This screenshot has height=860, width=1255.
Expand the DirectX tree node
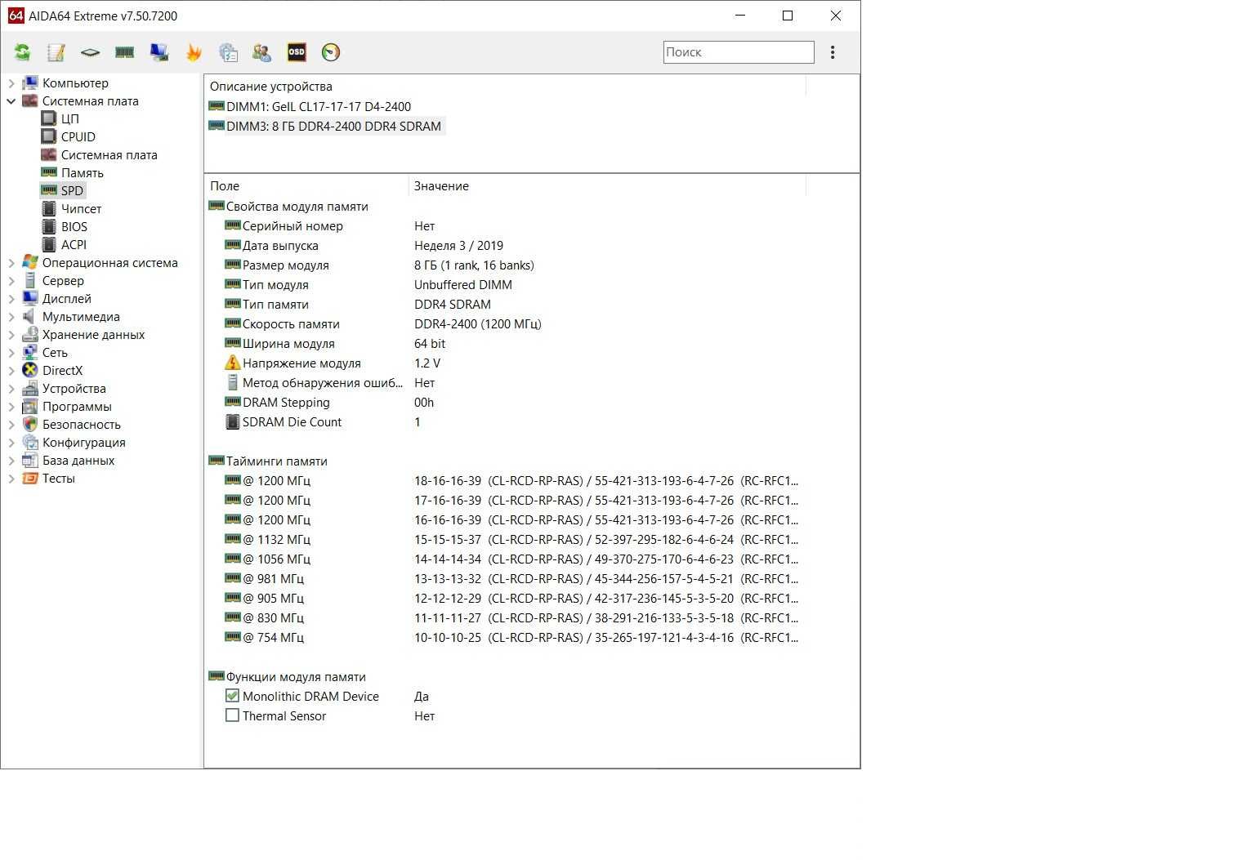coord(11,371)
